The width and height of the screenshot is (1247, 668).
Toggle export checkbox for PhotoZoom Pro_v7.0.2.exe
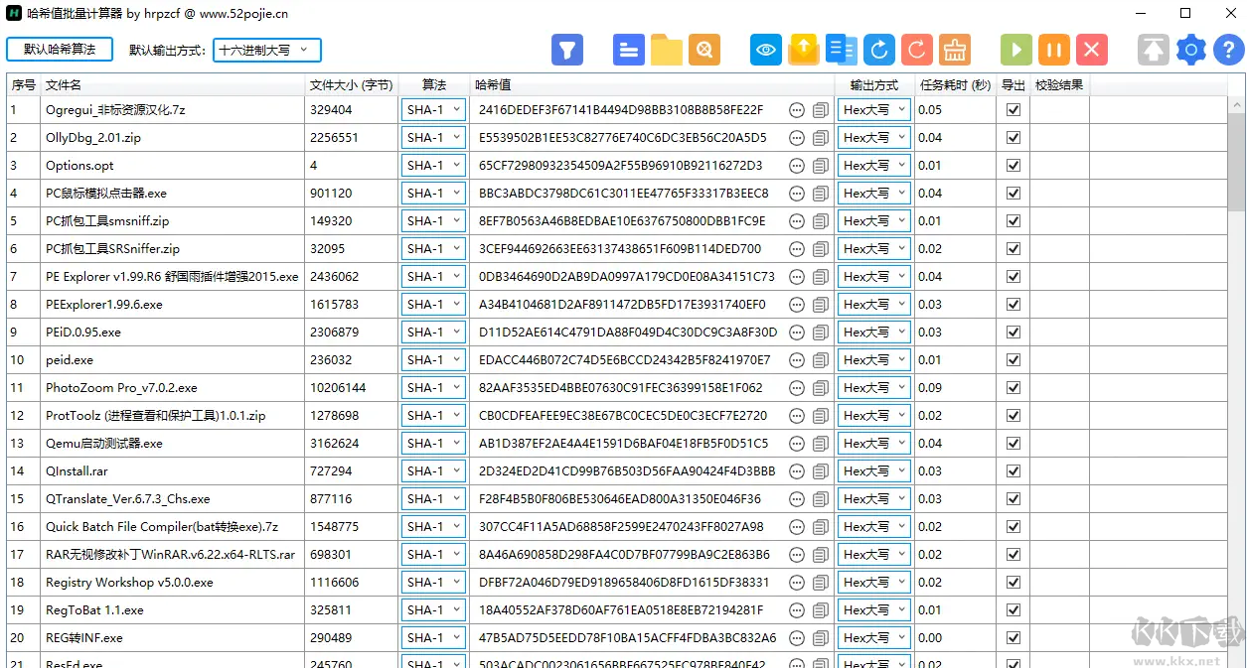tap(1013, 388)
